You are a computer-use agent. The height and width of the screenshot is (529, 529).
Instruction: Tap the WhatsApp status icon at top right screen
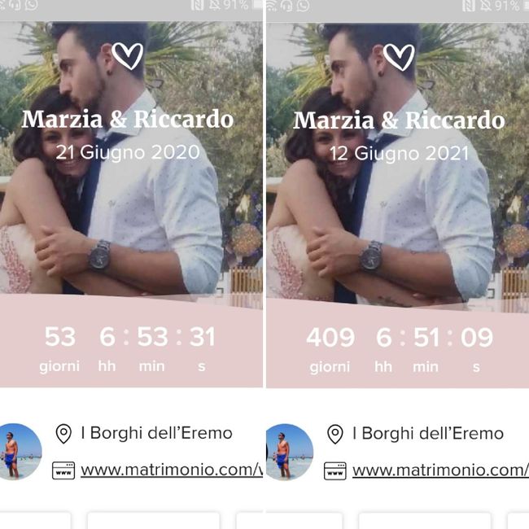coord(303,5)
